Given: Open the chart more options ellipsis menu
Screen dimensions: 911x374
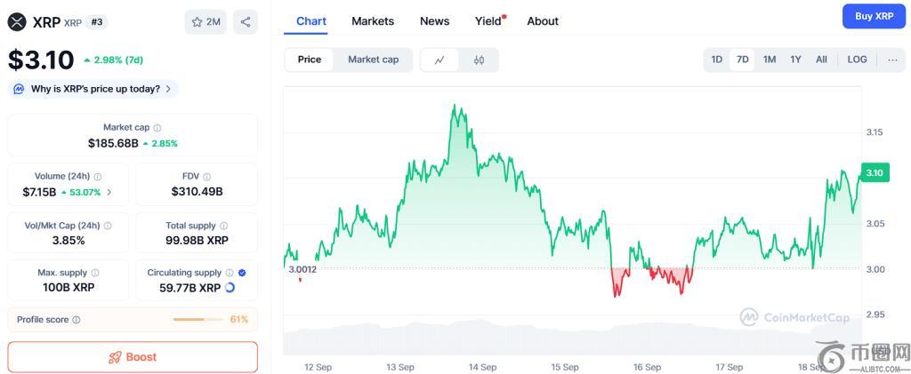Looking at the screenshot, I should click(x=892, y=60).
